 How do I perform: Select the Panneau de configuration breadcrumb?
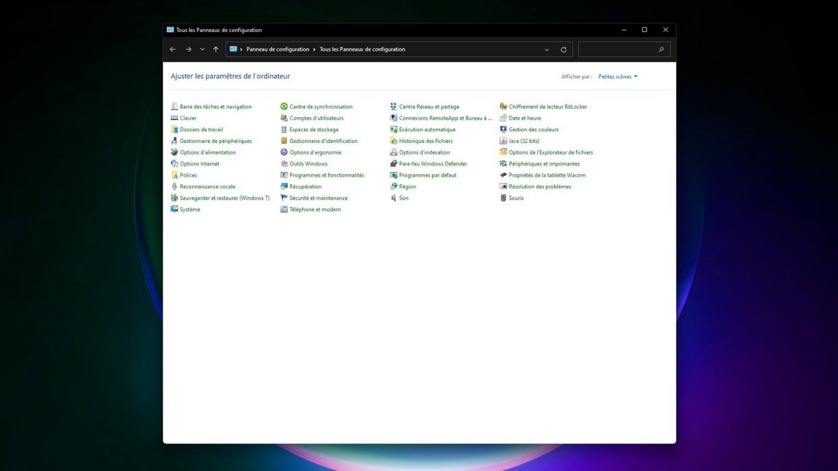pyautogui.click(x=278, y=50)
